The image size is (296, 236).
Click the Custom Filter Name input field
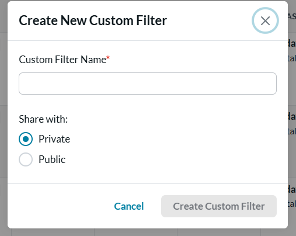tap(148, 84)
